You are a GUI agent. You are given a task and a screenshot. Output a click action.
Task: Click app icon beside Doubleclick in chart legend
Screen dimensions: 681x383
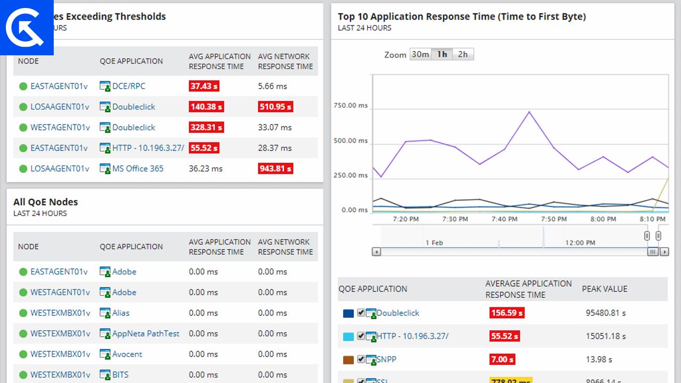(371, 313)
